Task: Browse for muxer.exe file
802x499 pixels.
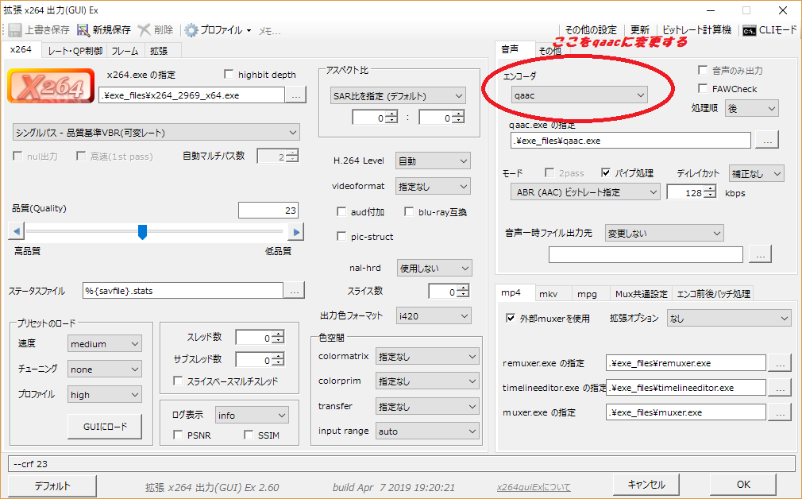Action: [x=780, y=412]
